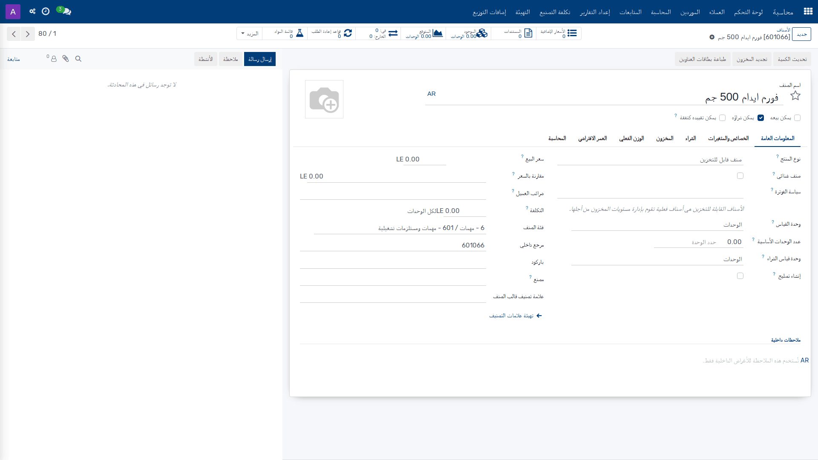
Task: Click the 'ملاحظة' log note button
Action: tap(230, 59)
